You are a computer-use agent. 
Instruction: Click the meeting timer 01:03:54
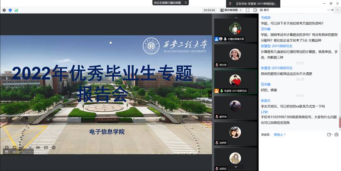pyautogui.click(x=209, y=10)
